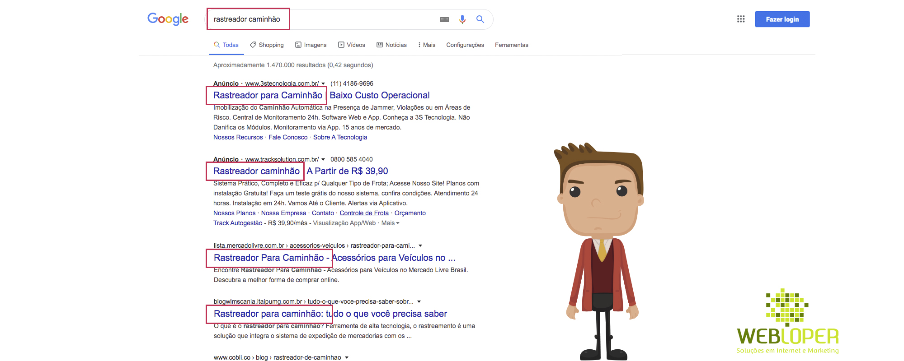Expand dropdown arrow next to 3stecnologia.com.br

pyautogui.click(x=323, y=84)
